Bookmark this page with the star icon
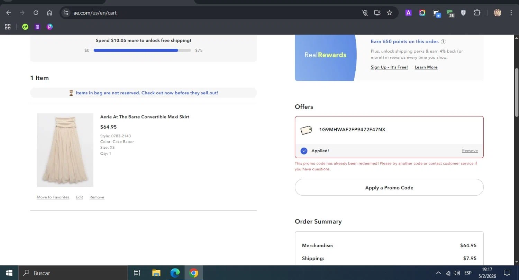The height and width of the screenshot is (280, 519). click(x=390, y=13)
